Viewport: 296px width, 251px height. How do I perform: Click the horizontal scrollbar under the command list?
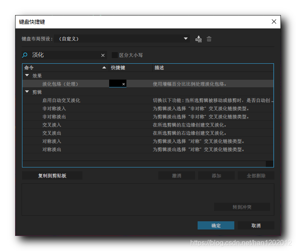[x=144, y=164]
